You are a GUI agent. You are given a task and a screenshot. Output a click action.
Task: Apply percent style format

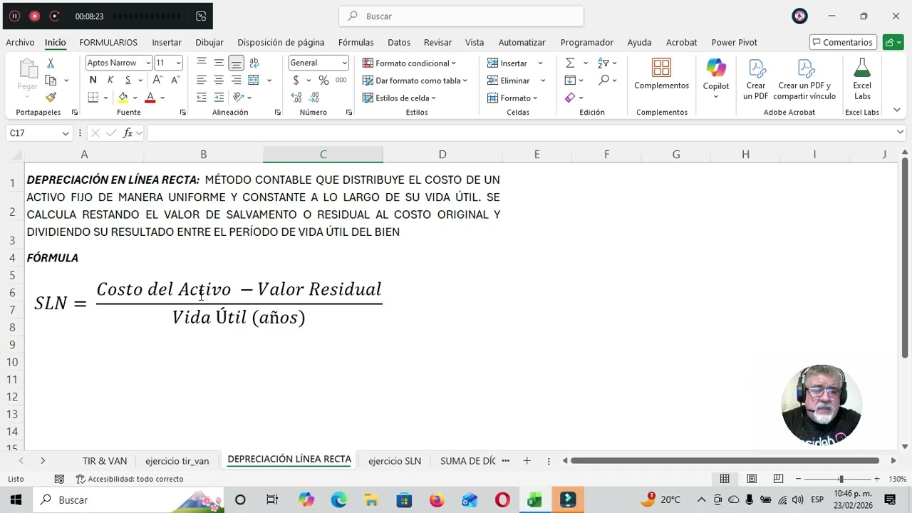pyautogui.click(x=323, y=81)
